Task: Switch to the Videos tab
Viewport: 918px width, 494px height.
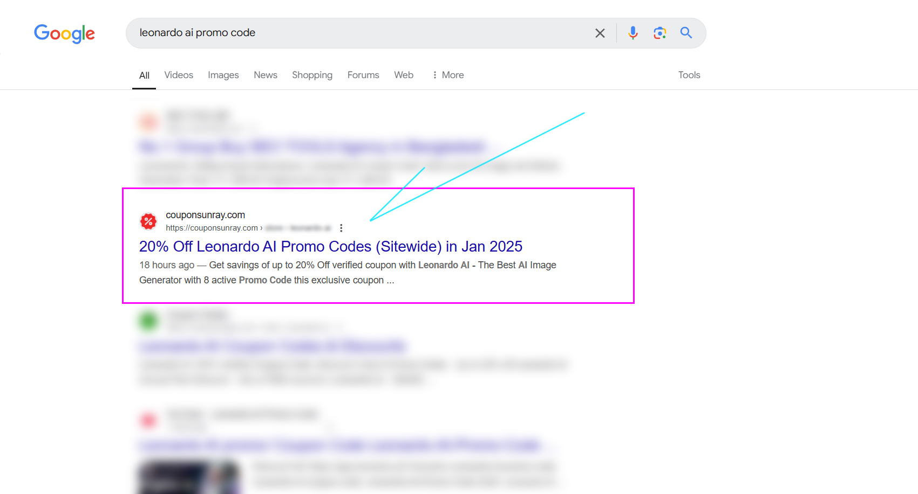Action: pos(179,75)
